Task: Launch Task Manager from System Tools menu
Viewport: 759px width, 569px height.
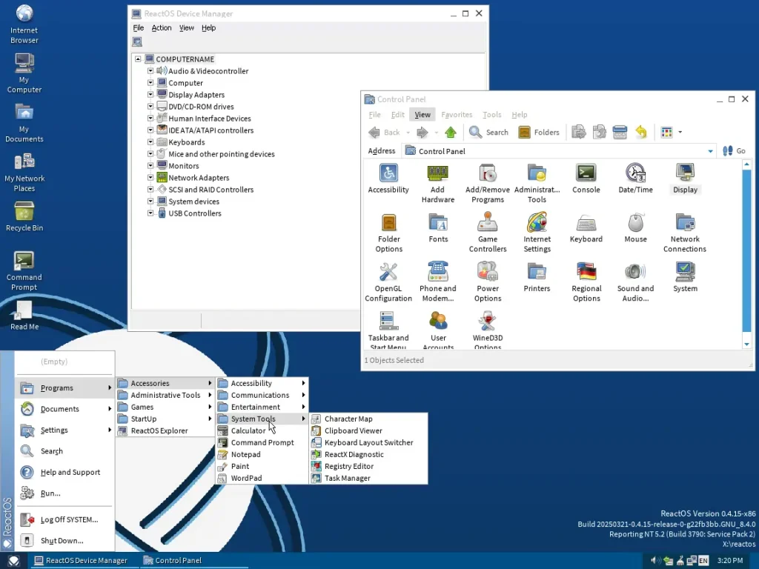Action: [x=368, y=478]
